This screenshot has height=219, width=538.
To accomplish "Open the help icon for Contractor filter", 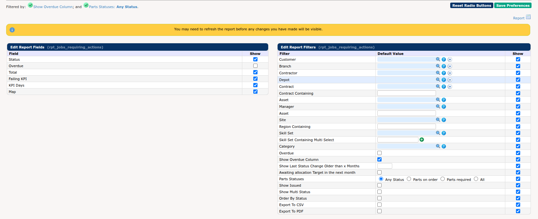I will tap(444, 73).
